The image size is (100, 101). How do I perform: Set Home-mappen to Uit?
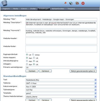click(x=34, y=58)
